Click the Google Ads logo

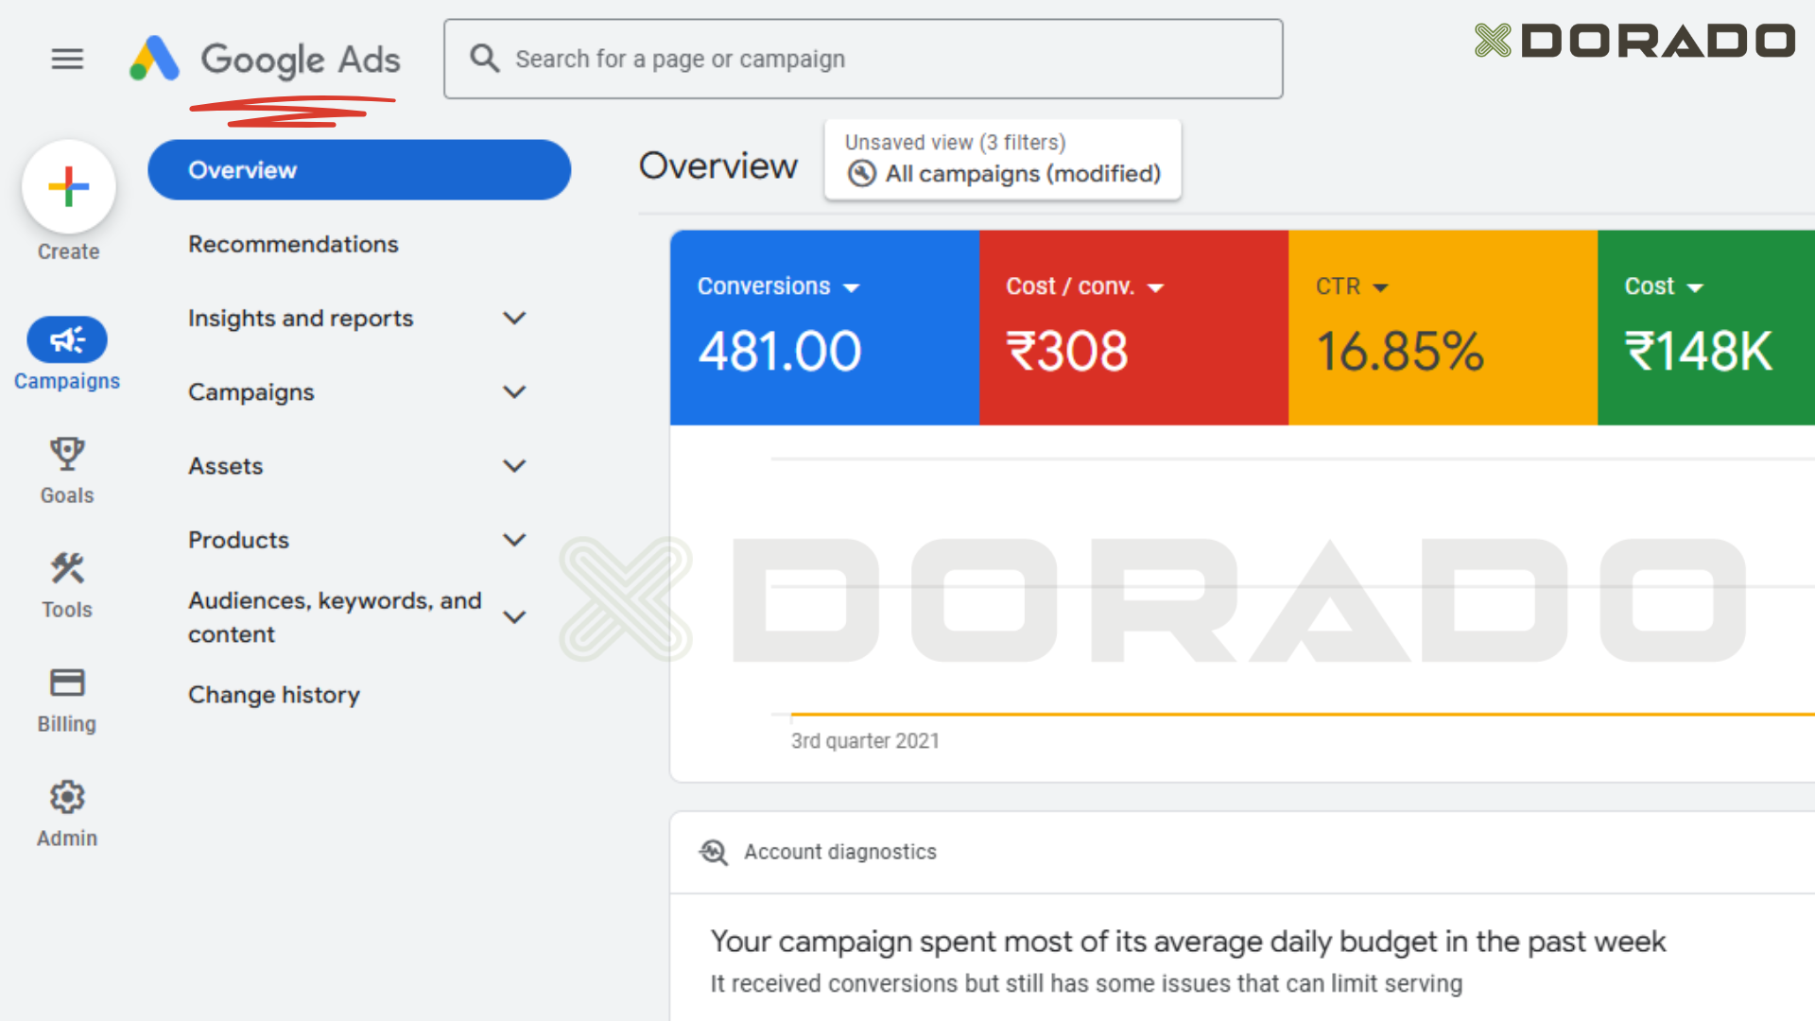click(x=265, y=59)
